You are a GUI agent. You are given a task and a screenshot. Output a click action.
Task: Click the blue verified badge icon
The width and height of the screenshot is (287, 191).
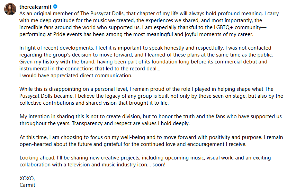[x=55, y=7]
